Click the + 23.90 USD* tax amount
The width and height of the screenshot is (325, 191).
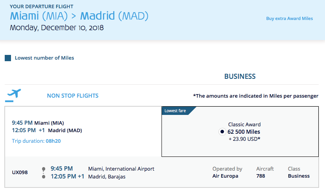[244, 139]
